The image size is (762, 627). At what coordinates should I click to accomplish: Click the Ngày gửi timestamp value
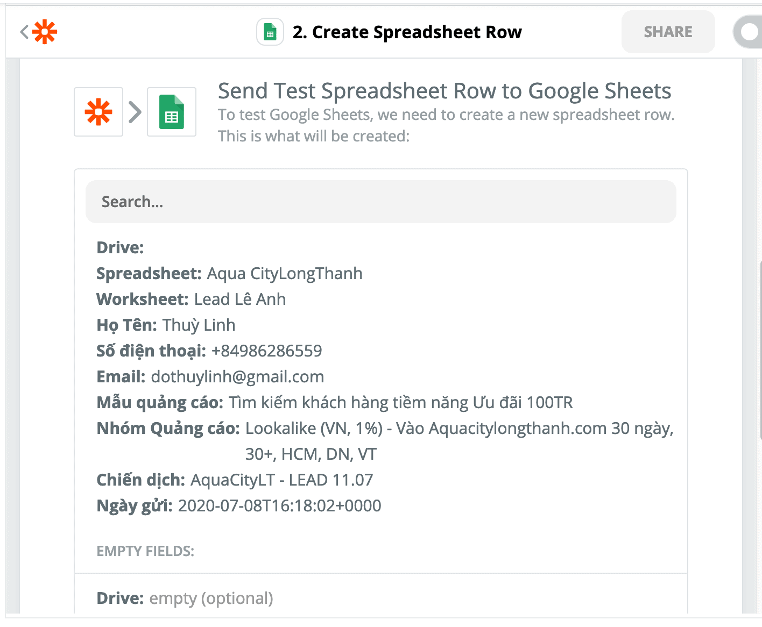tap(279, 505)
